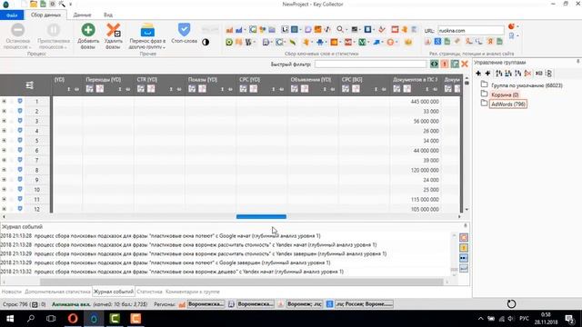Open the Stop-words shield tool
This screenshot has height=327, width=582.
click(x=184, y=30)
